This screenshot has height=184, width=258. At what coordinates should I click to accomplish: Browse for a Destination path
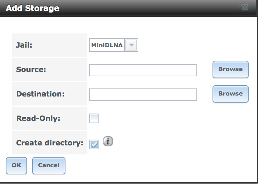tap(231, 94)
